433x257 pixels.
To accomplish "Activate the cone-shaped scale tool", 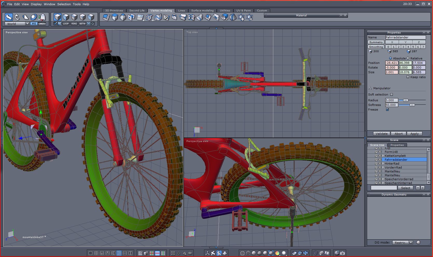I will (x=25, y=17).
